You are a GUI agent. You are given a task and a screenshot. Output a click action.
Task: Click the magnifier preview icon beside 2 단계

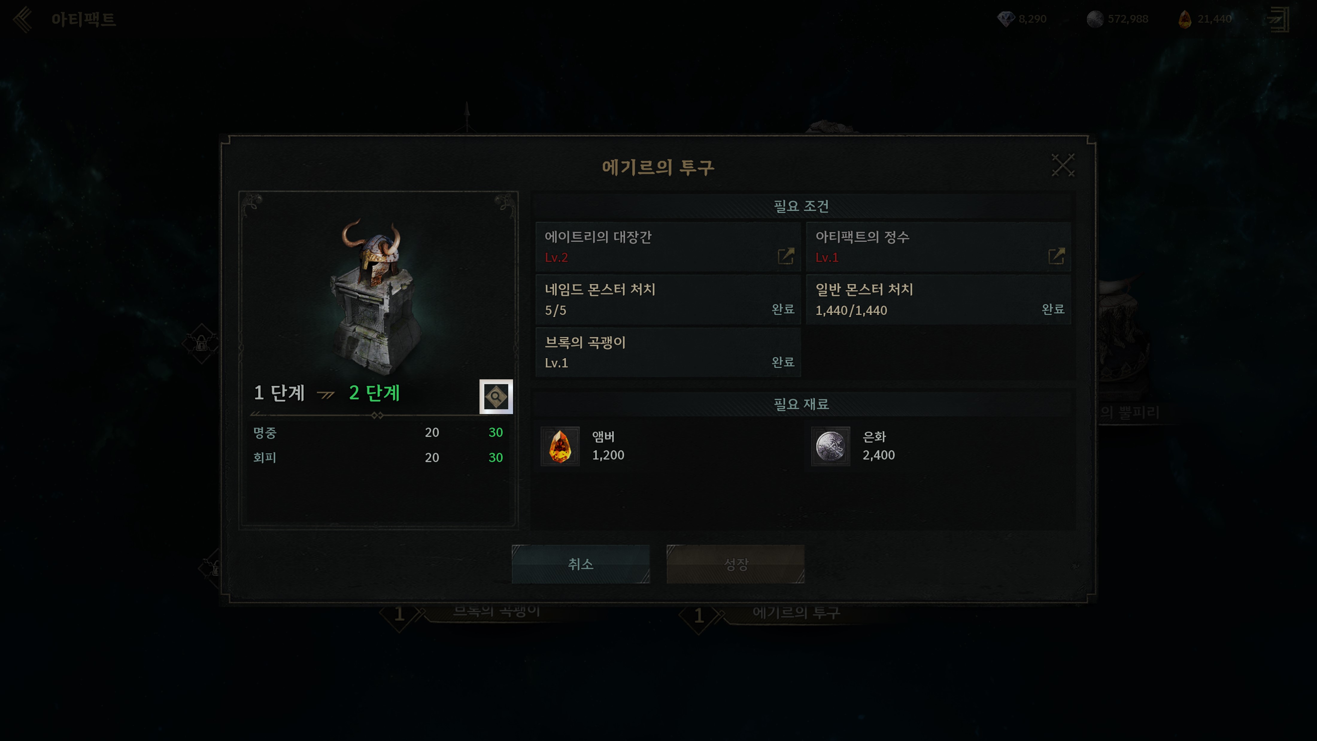click(x=495, y=396)
